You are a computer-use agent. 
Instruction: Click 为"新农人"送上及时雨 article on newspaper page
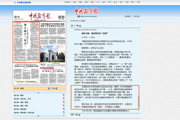click(53, 71)
